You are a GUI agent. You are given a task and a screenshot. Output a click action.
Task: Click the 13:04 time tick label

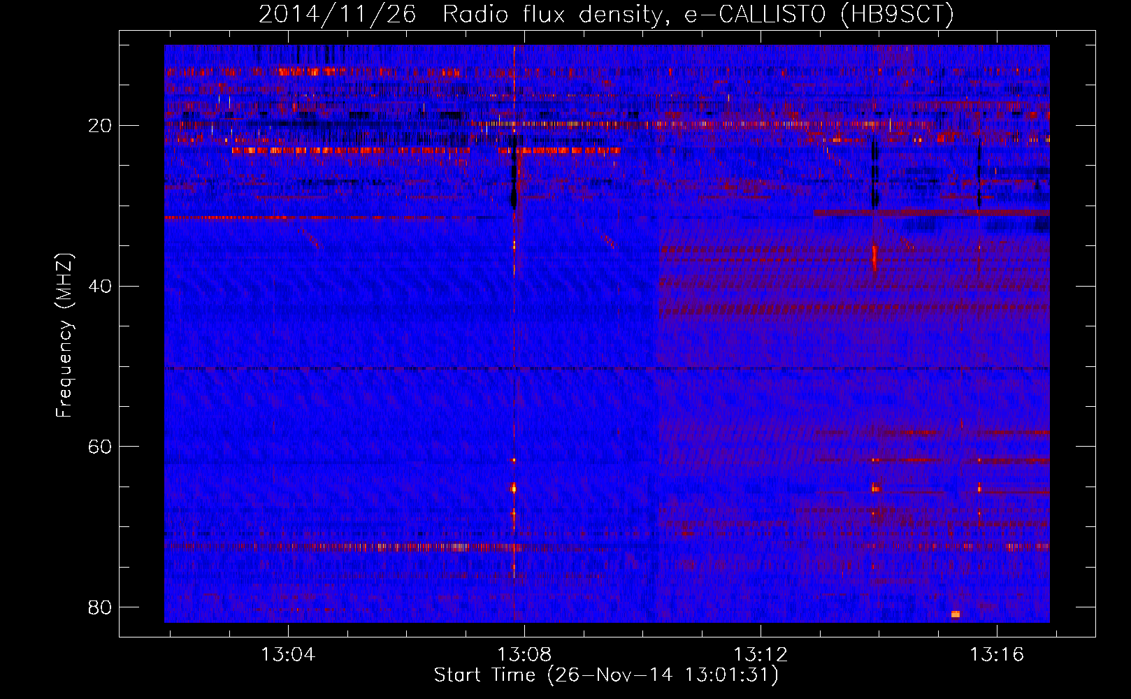click(287, 654)
